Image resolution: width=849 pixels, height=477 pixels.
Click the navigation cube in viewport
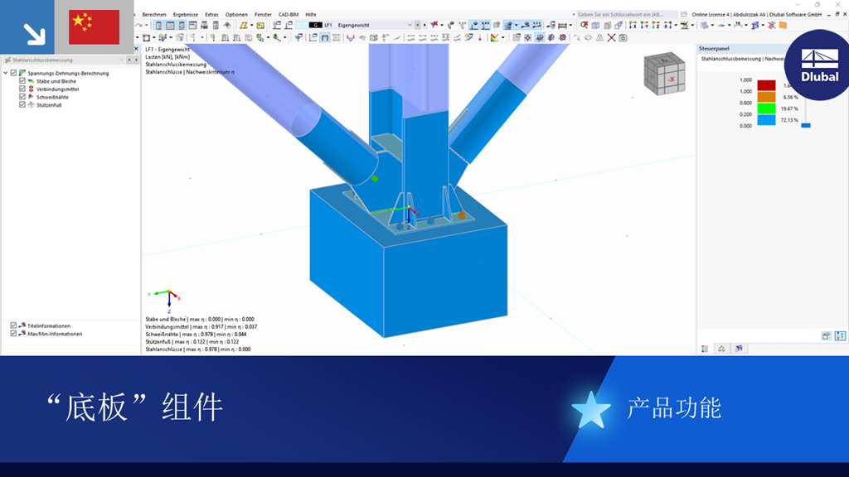coord(665,74)
